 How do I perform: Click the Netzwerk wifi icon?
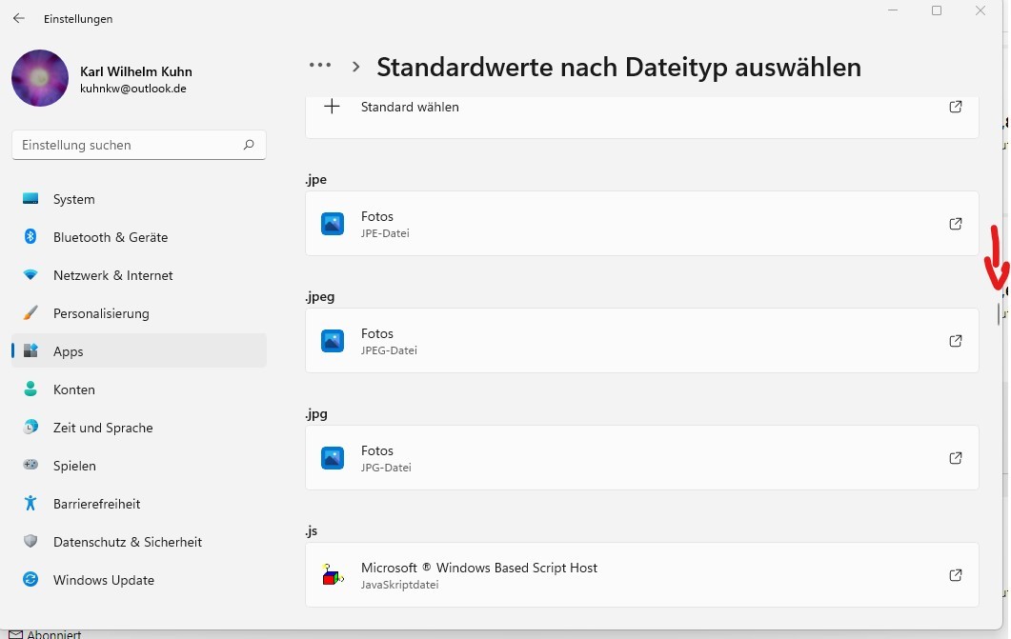[x=30, y=275]
